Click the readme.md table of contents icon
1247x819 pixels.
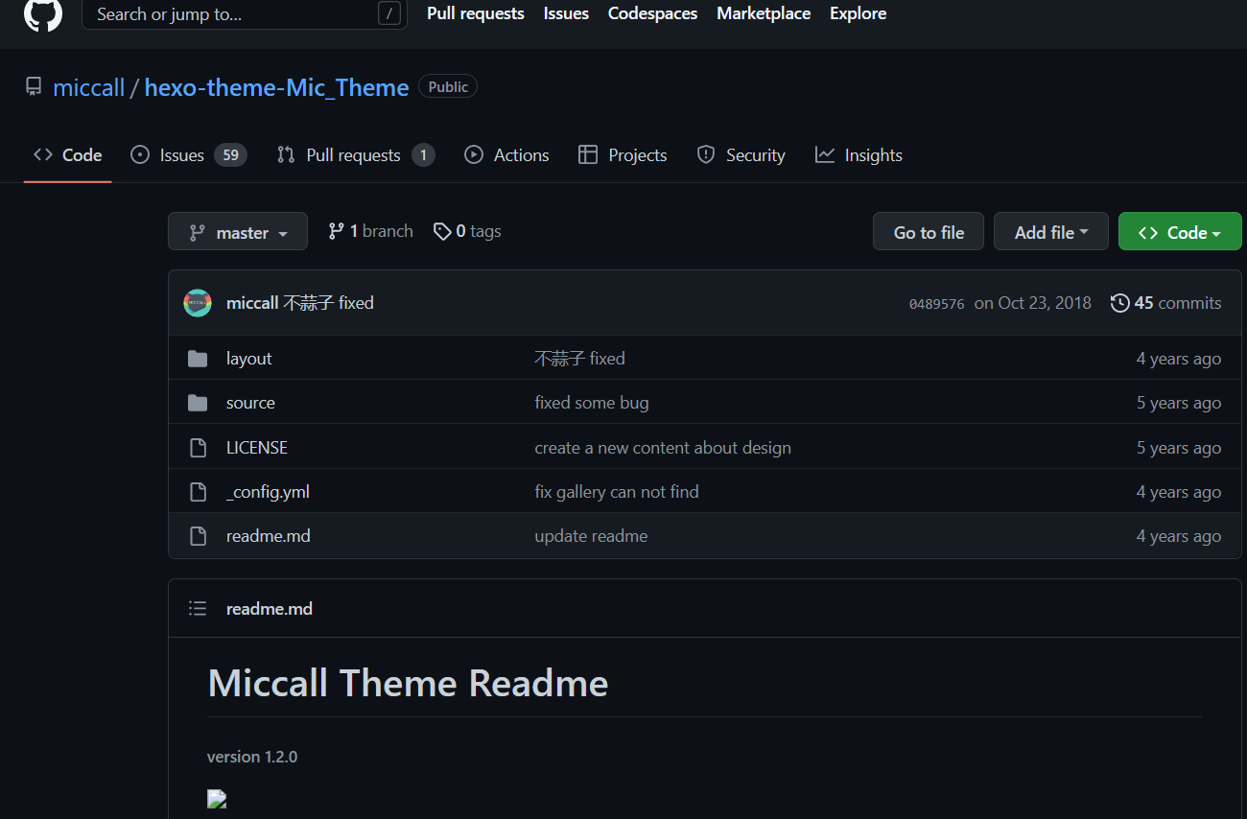tap(198, 607)
